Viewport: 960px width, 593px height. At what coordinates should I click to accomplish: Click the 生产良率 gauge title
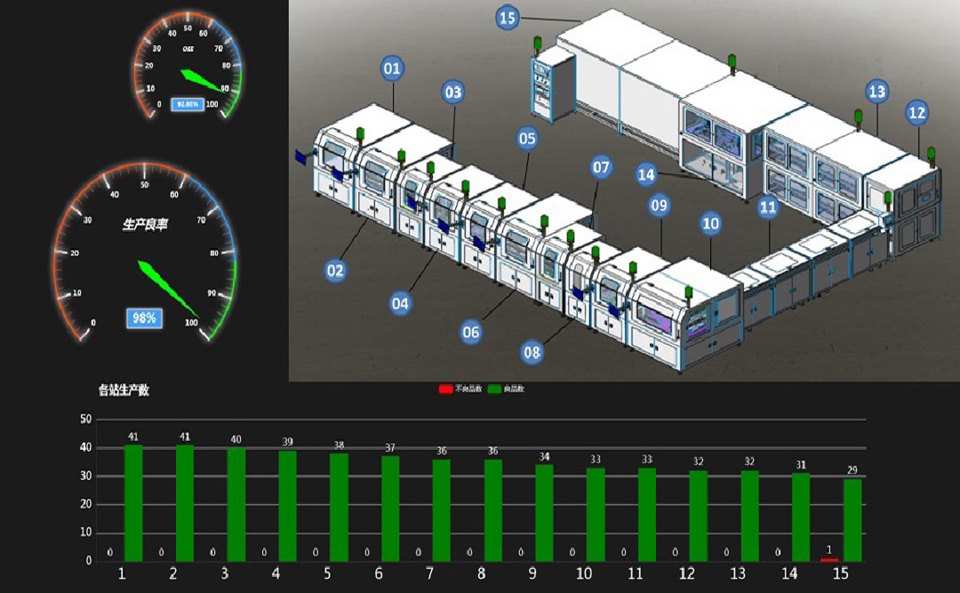[145, 225]
